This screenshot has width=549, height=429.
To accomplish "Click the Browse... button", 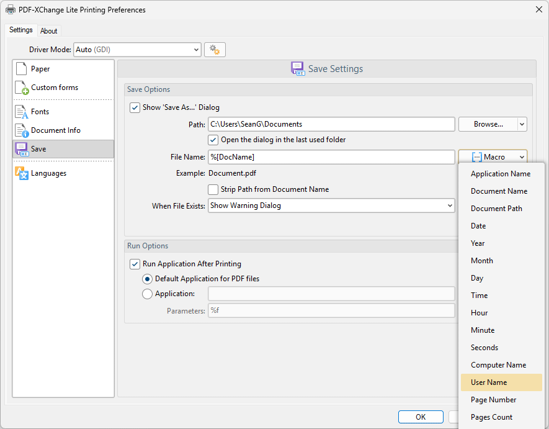I will point(488,124).
